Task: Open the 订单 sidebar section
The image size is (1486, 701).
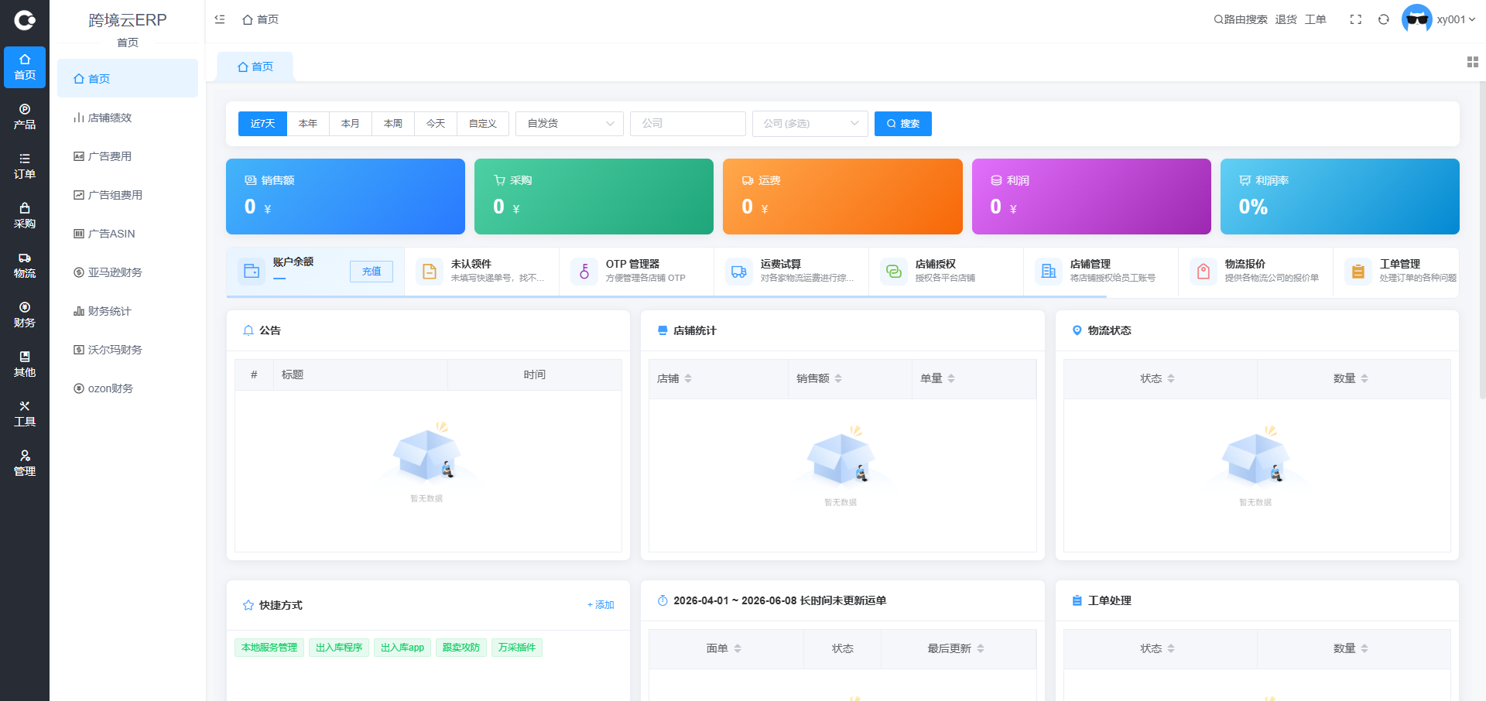Action: [x=25, y=166]
